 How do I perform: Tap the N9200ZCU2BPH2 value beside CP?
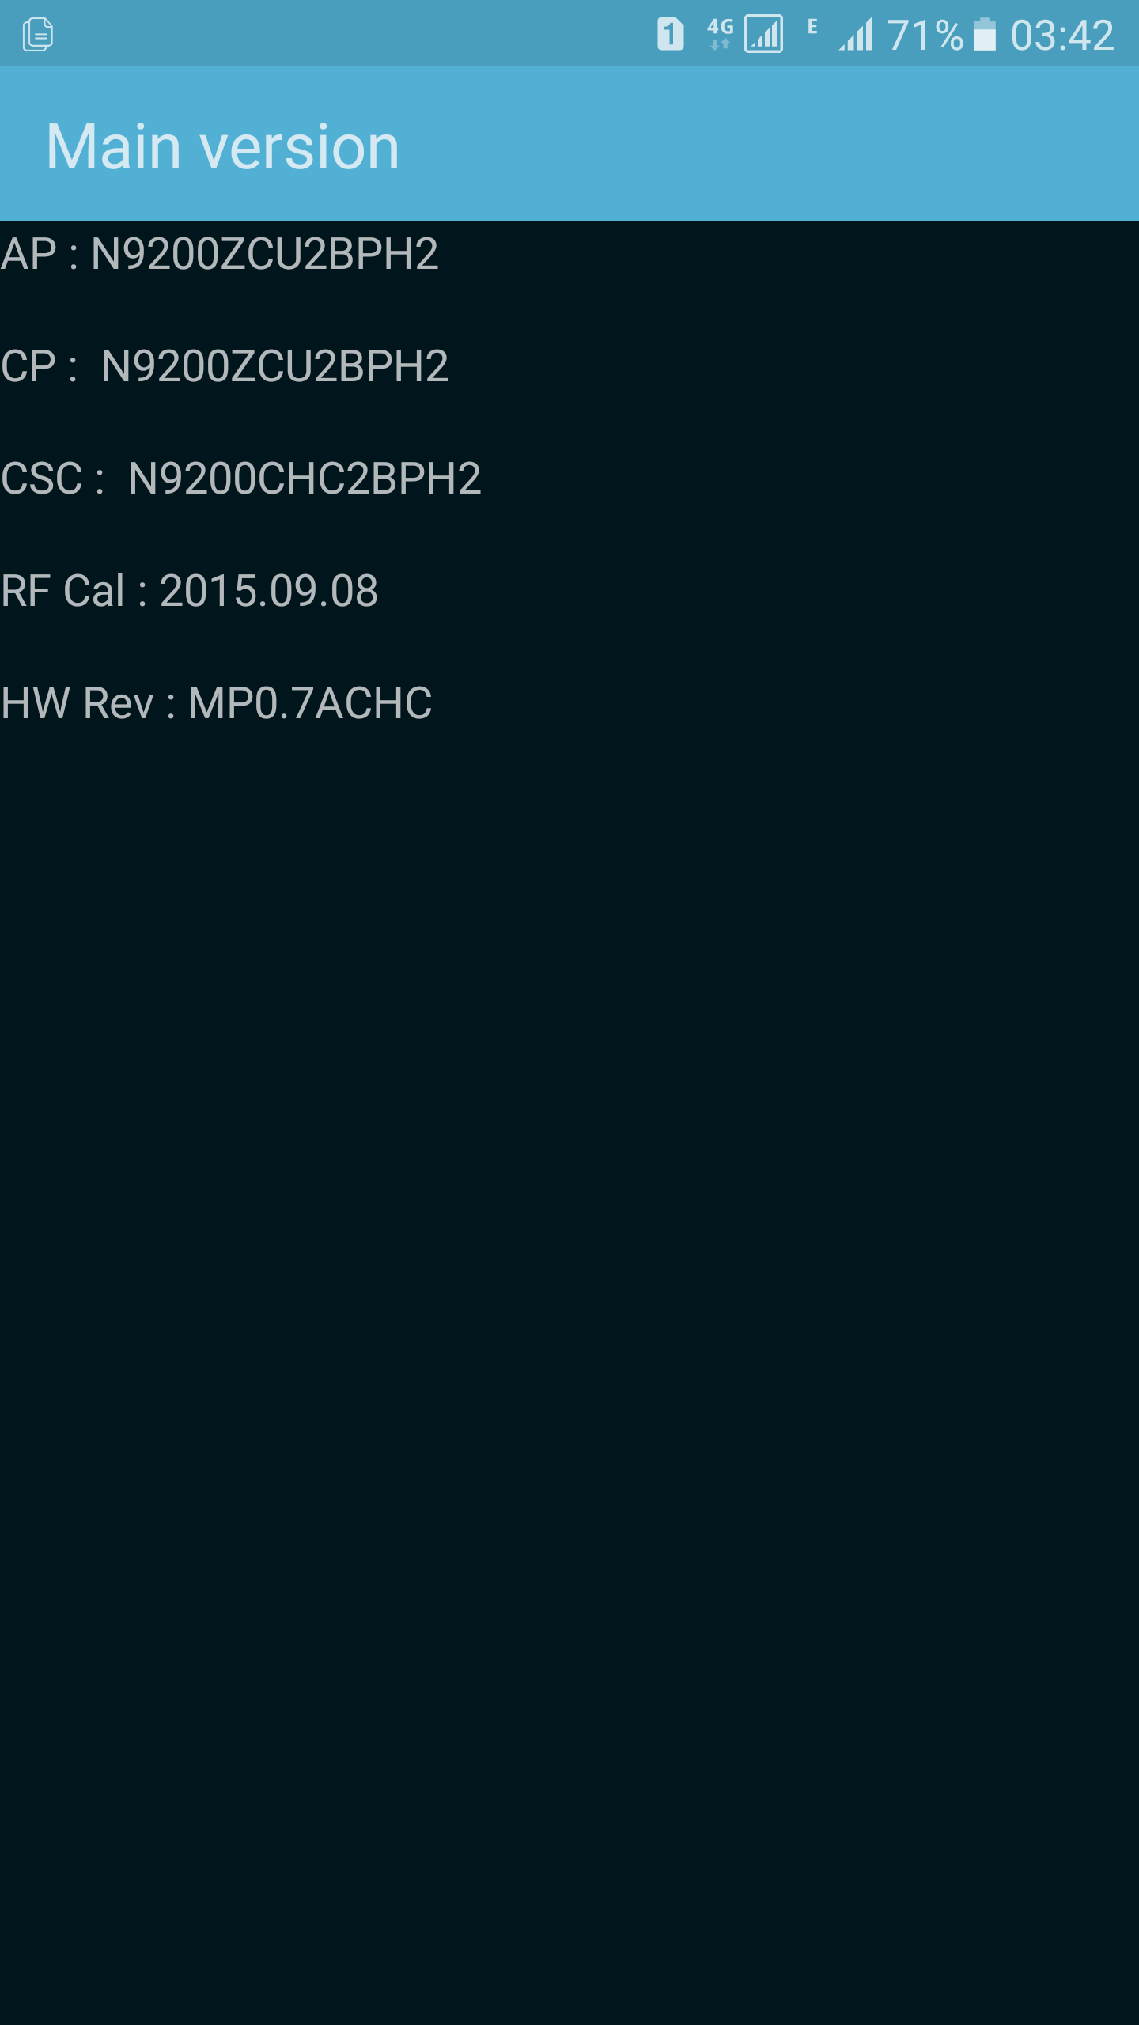pyautogui.click(x=275, y=366)
